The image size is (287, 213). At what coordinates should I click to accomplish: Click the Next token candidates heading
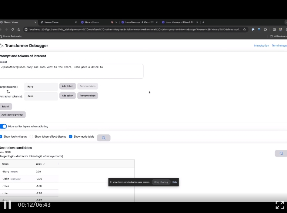pos(16,148)
